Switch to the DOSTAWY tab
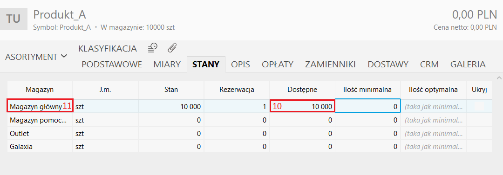Image resolution: width=503 pixels, height=175 pixels. point(388,65)
